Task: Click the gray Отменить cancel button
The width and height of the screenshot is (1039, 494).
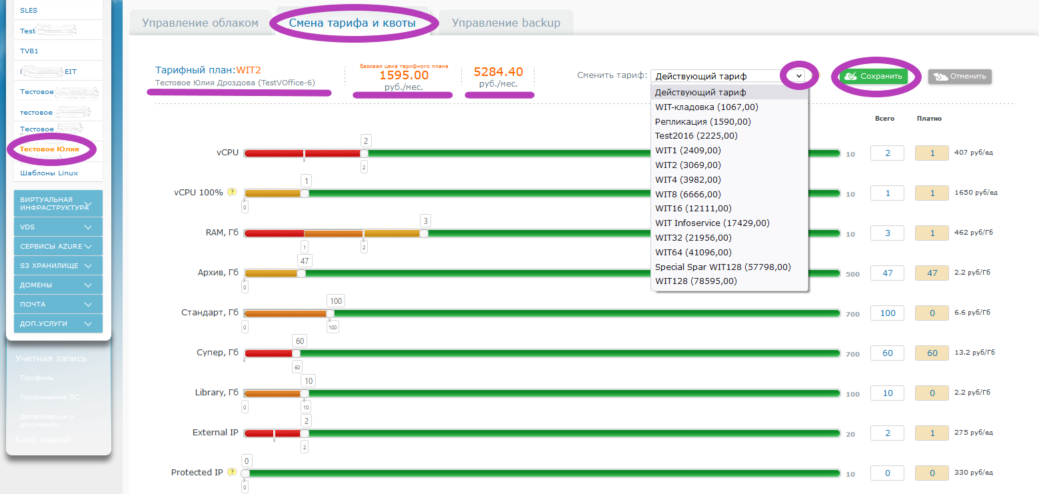Action: tap(960, 76)
